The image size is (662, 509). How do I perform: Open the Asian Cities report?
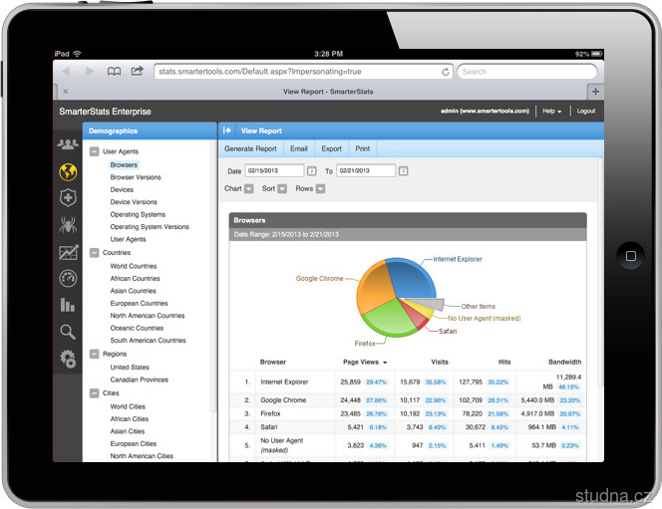tap(128, 431)
